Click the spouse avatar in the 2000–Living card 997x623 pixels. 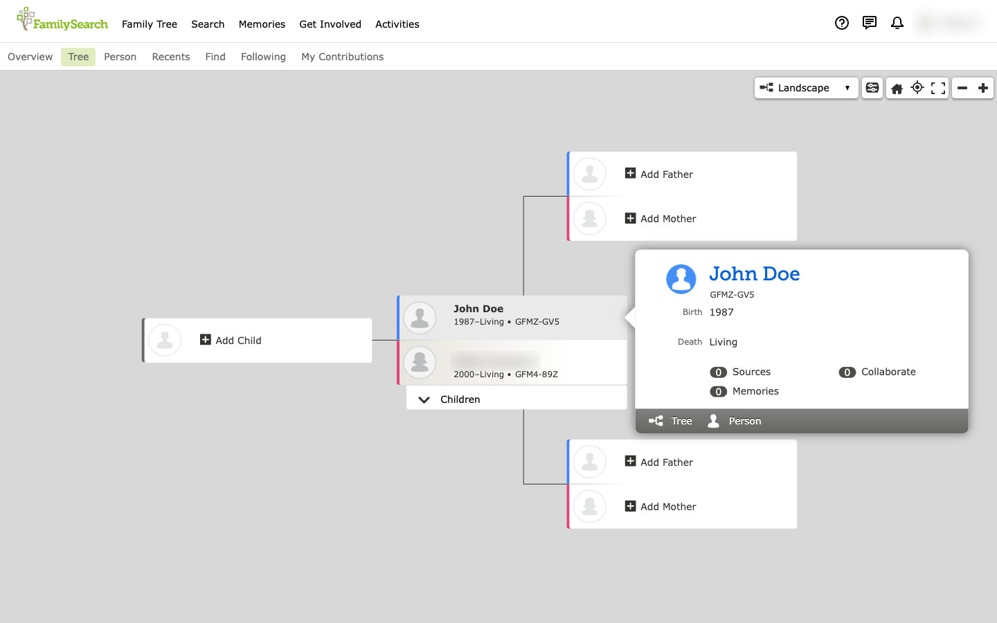[x=420, y=362]
